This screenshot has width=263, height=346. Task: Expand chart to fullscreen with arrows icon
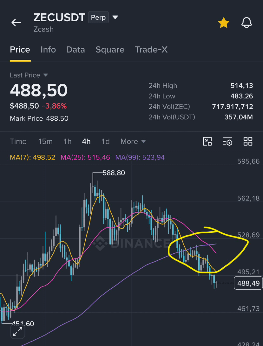point(17,331)
